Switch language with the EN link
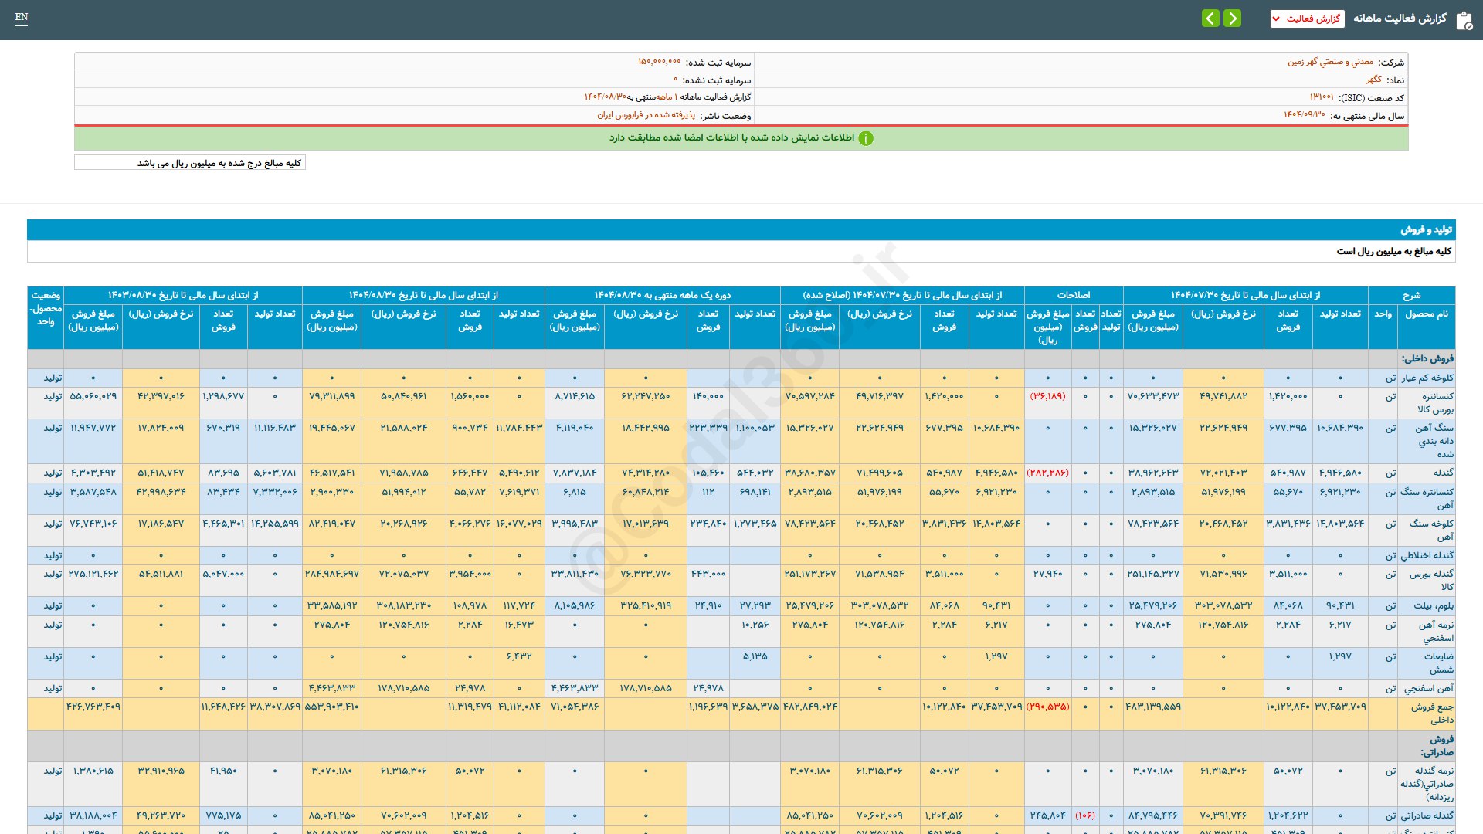Screen dimensions: 1483x834 pos(22,17)
